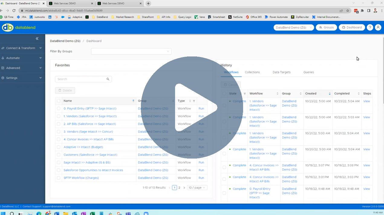Screen dimensions: 384x215
Task: Click the filter icon in State column
Action: click(x=245, y=94)
